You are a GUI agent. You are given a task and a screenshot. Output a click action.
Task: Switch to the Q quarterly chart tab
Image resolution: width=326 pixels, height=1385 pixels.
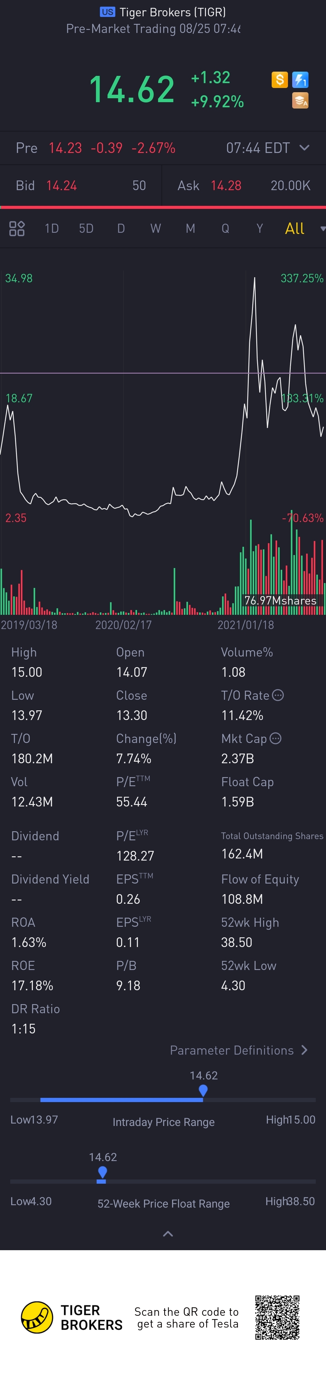(225, 229)
